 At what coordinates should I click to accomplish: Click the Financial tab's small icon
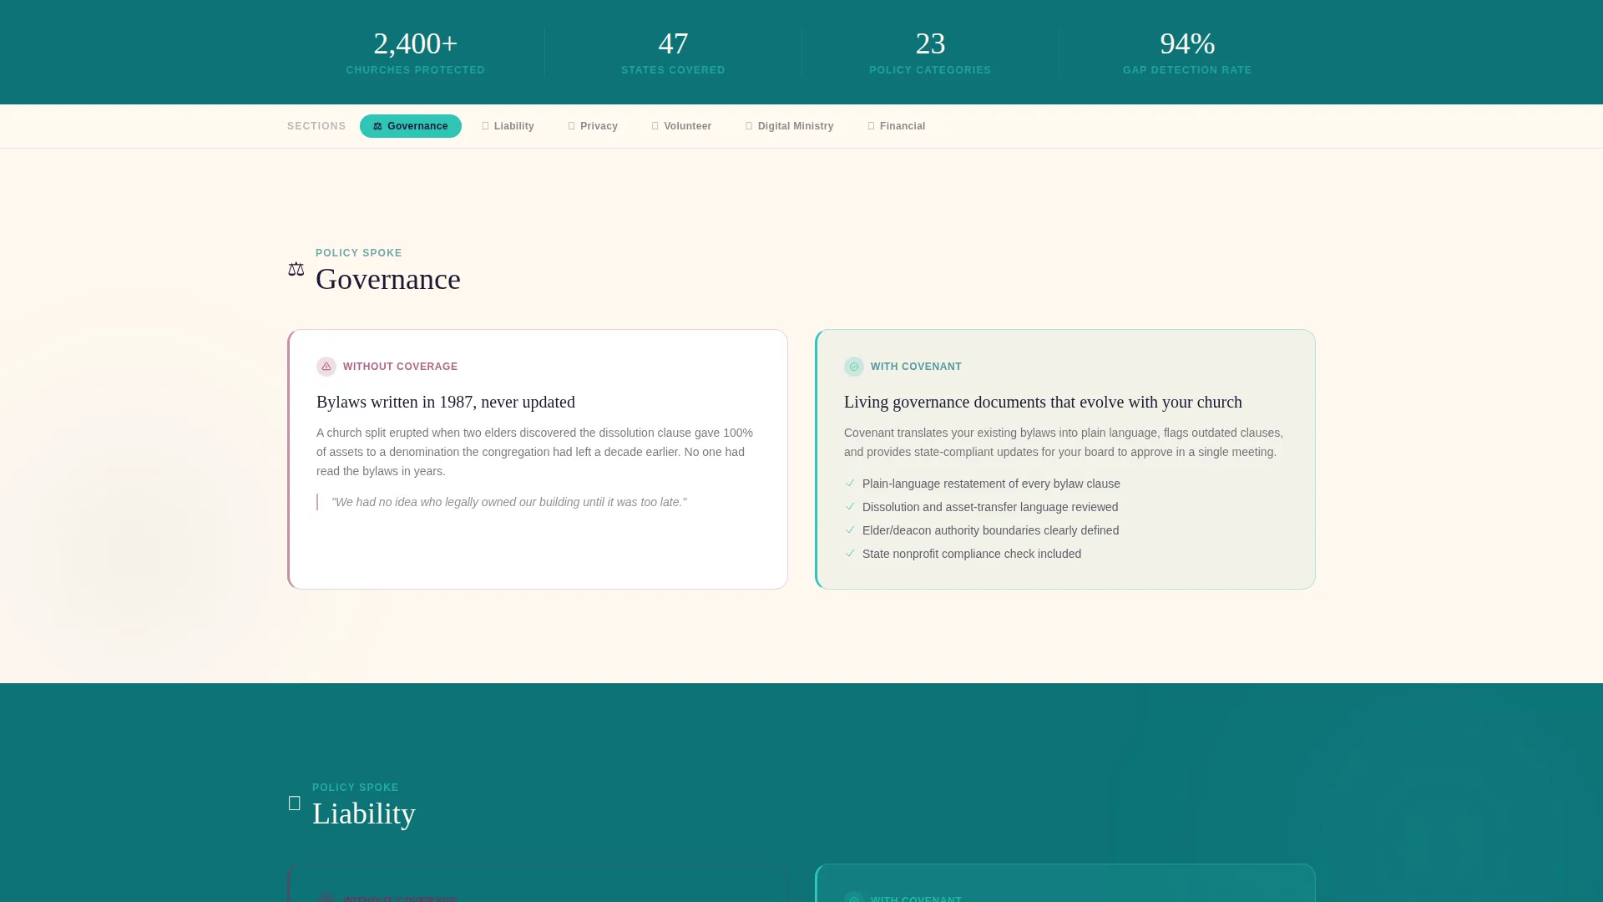[871, 126]
